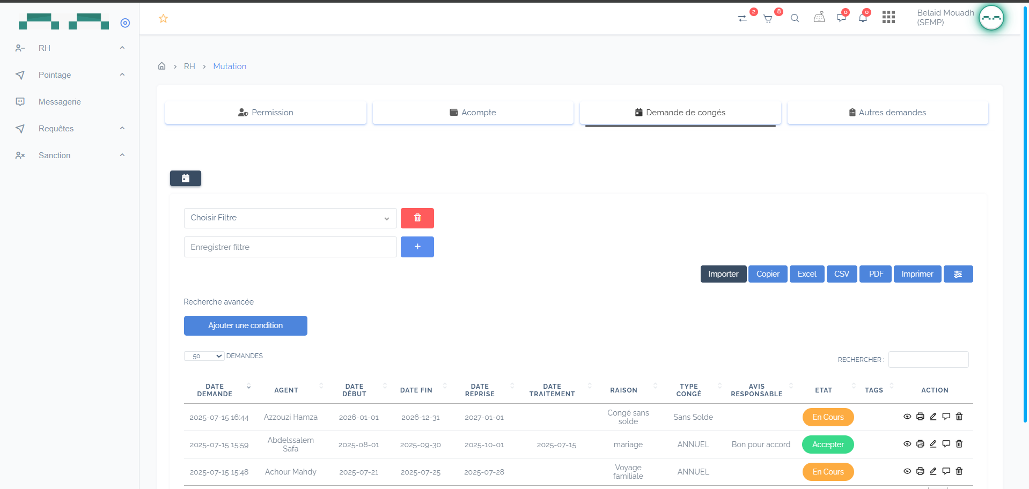This screenshot has height=489, width=1029.
Task: Export table as PDF
Action: pos(876,274)
